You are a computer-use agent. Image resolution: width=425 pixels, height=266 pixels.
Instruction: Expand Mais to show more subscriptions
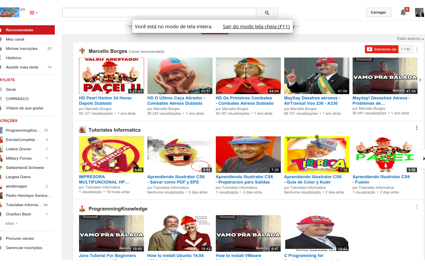click(x=12, y=223)
